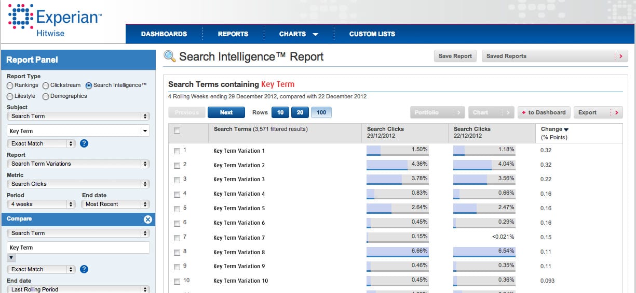The width and height of the screenshot is (636, 293).
Task: Click the Change column sort arrow
Action: 566,129
